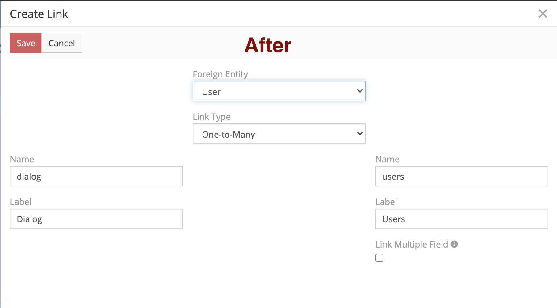Enable the Link Multiple Field checkbox
Image resolution: width=557 pixels, height=308 pixels.
click(379, 258)
